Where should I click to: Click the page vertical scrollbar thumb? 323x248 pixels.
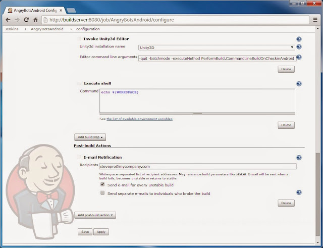(318, 194)
